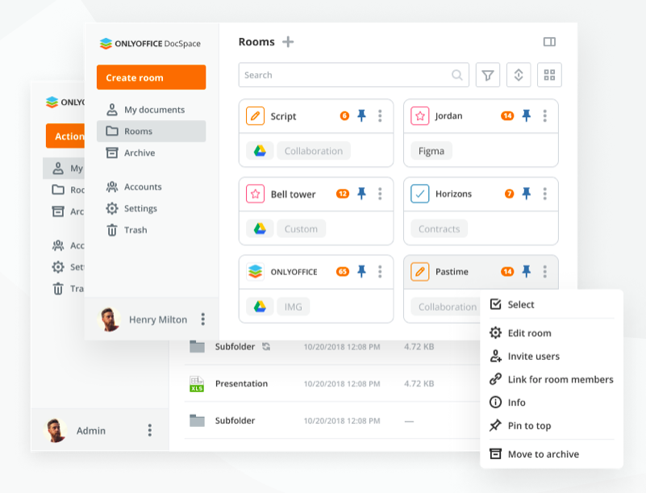Click the Presentation XLS file icon
The image size is (646, 493).
(x=197, y=384)
